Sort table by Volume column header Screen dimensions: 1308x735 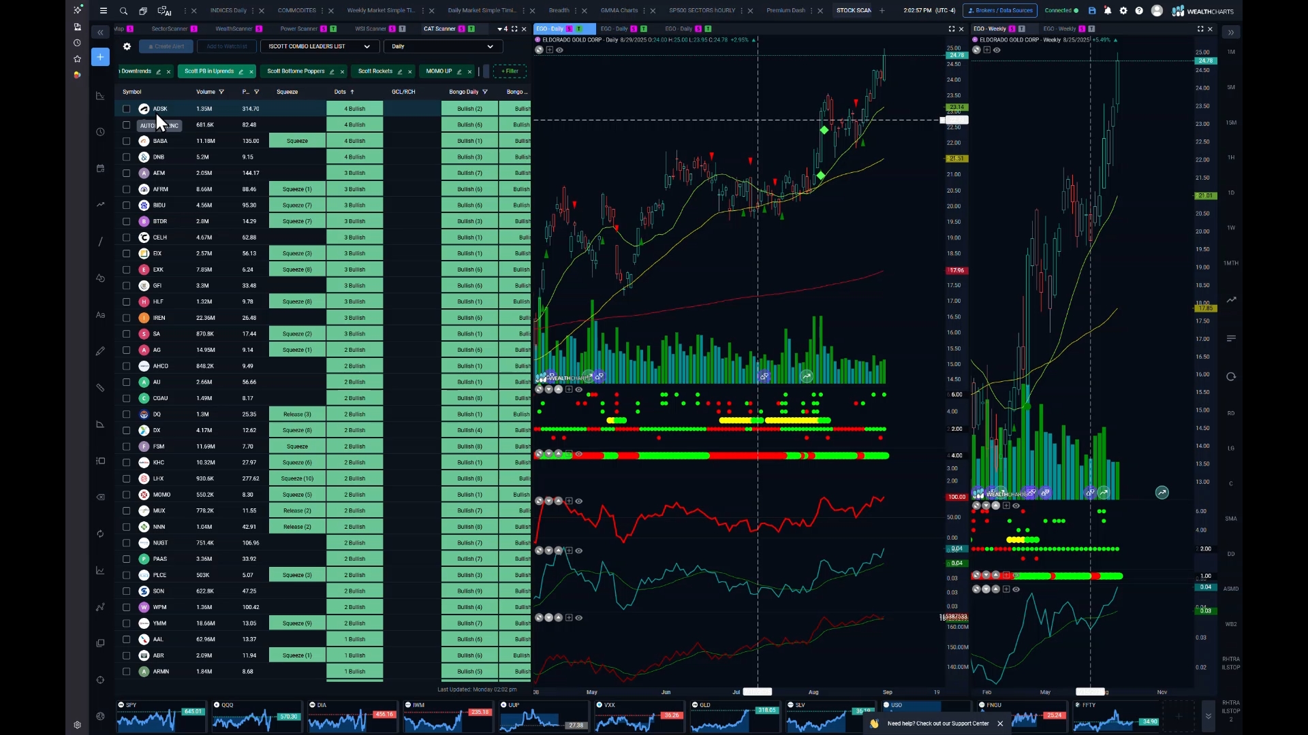tap(206, 92)
